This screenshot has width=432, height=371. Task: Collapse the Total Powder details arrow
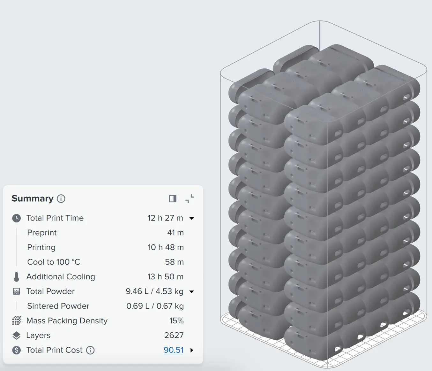point(192,292)
